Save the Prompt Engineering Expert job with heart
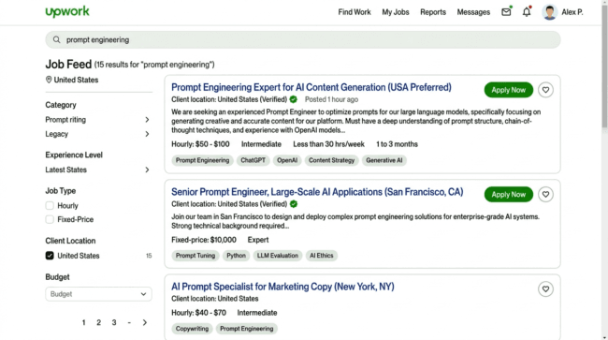The image size is (608, 340). click(545, 90)
